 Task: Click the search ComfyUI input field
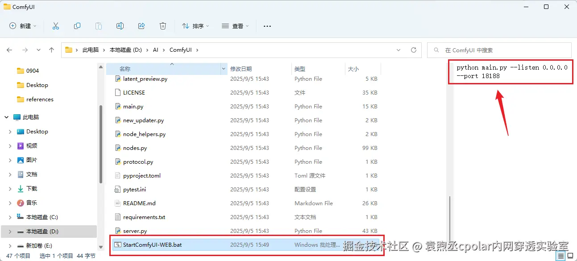pyautogui.click(x=499, y=50)
